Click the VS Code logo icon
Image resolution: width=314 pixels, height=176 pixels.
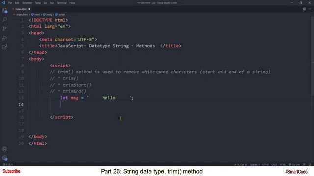point(3,3)
